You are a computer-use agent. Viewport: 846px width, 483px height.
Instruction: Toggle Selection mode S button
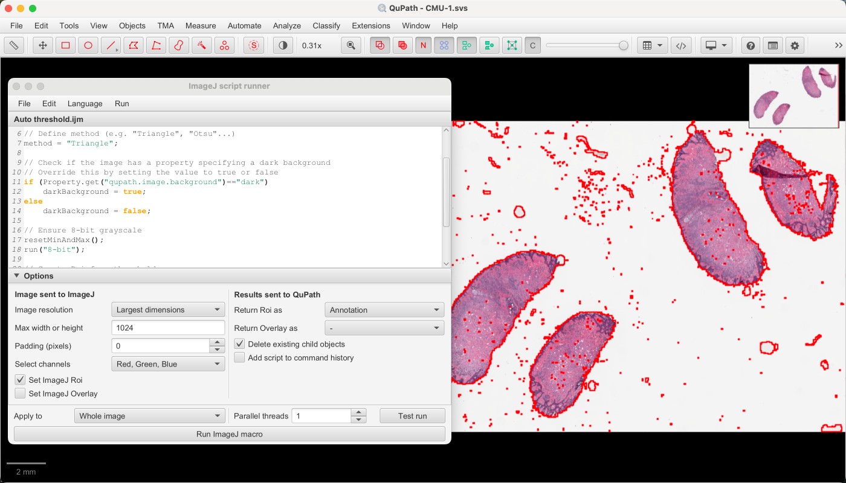(x=254, y=45)
